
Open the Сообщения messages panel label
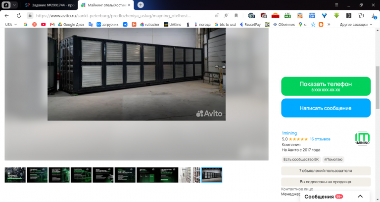[x=319, y=197]
